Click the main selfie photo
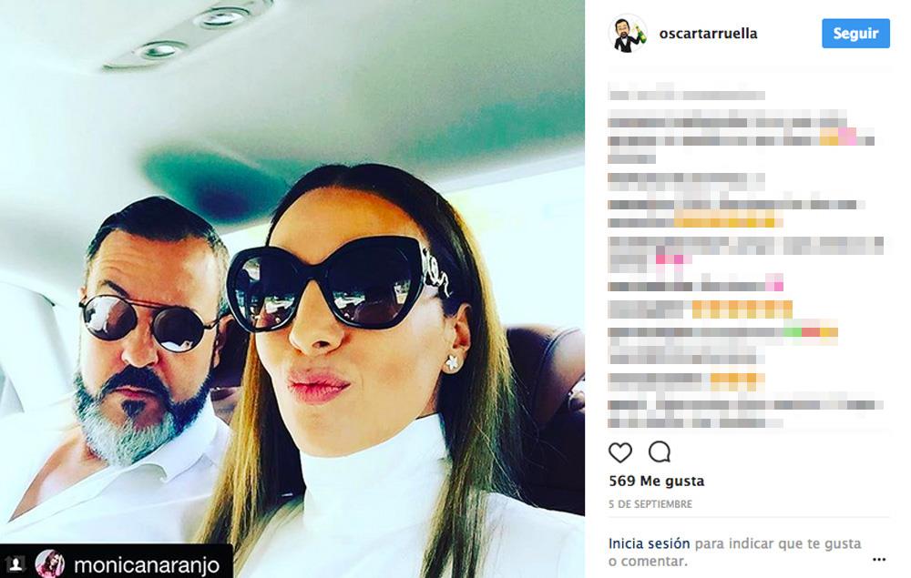 pos(292,289)
